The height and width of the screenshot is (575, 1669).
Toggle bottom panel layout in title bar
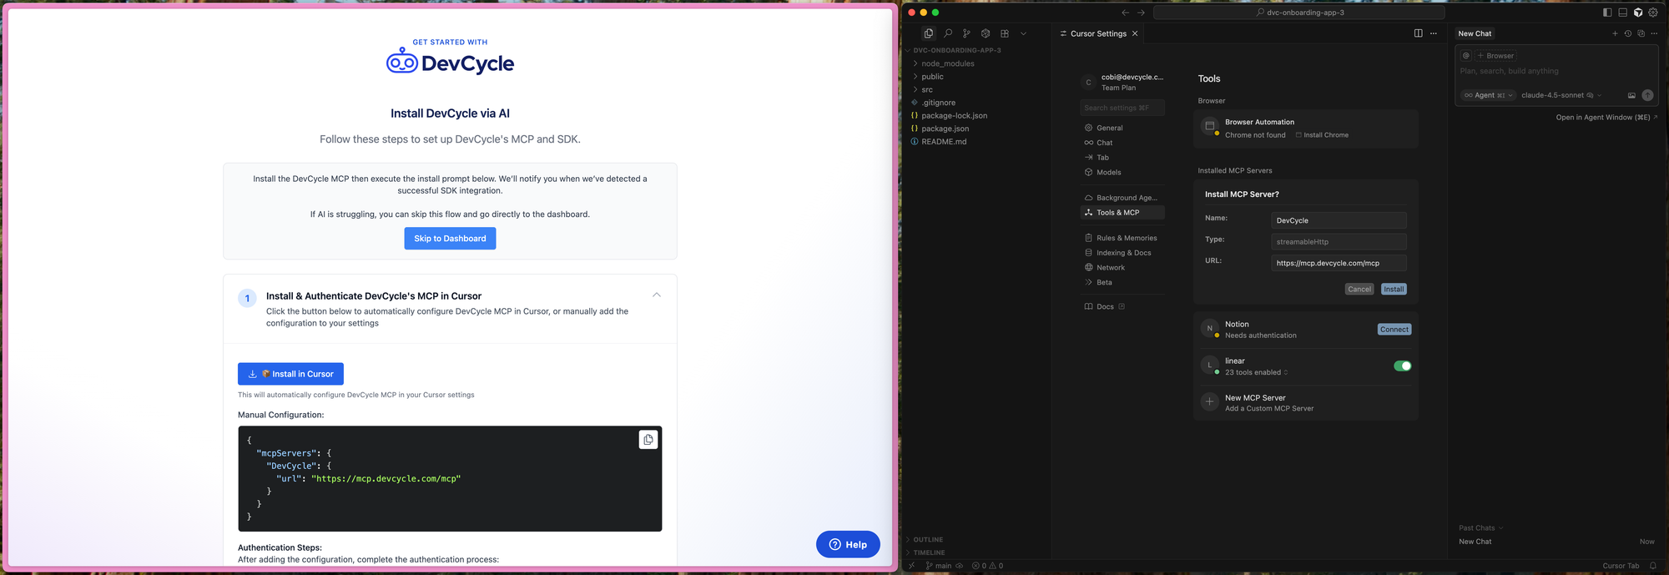[1622, 13]
